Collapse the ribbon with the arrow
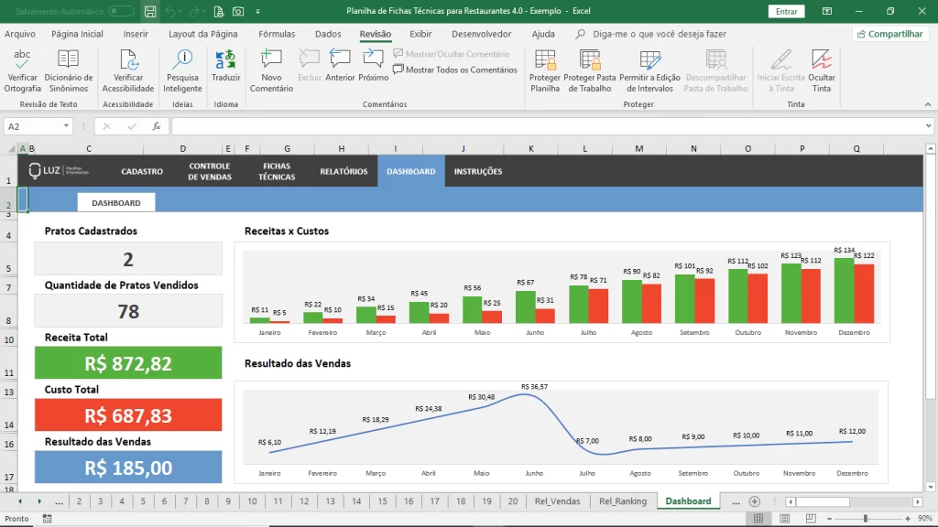This screenshot has height=527, width=938. (x=928, y=104)
